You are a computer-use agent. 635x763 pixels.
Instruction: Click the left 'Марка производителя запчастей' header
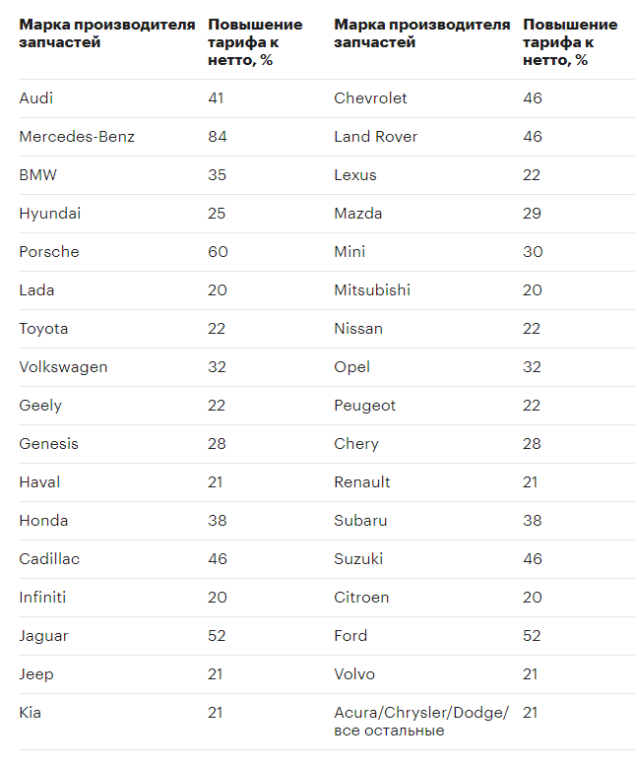106,33
